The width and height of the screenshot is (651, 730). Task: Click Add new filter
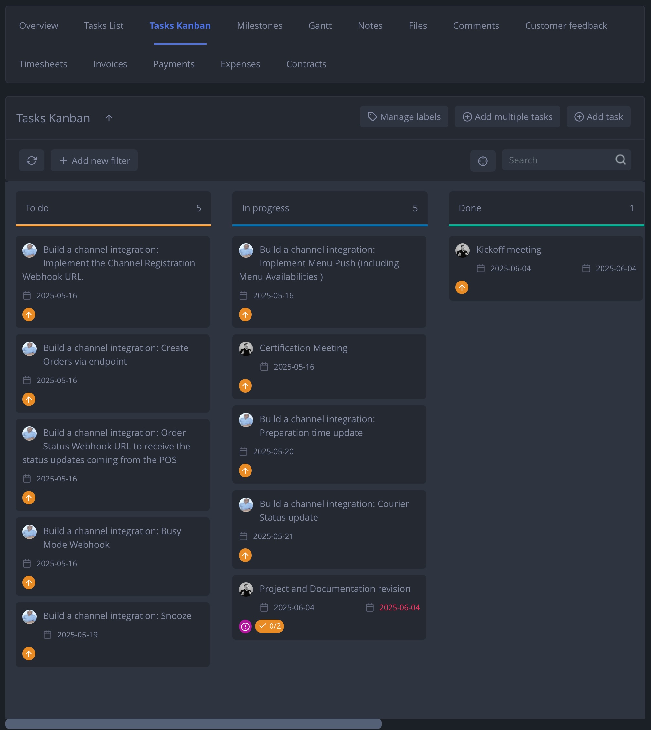point(94,160)
